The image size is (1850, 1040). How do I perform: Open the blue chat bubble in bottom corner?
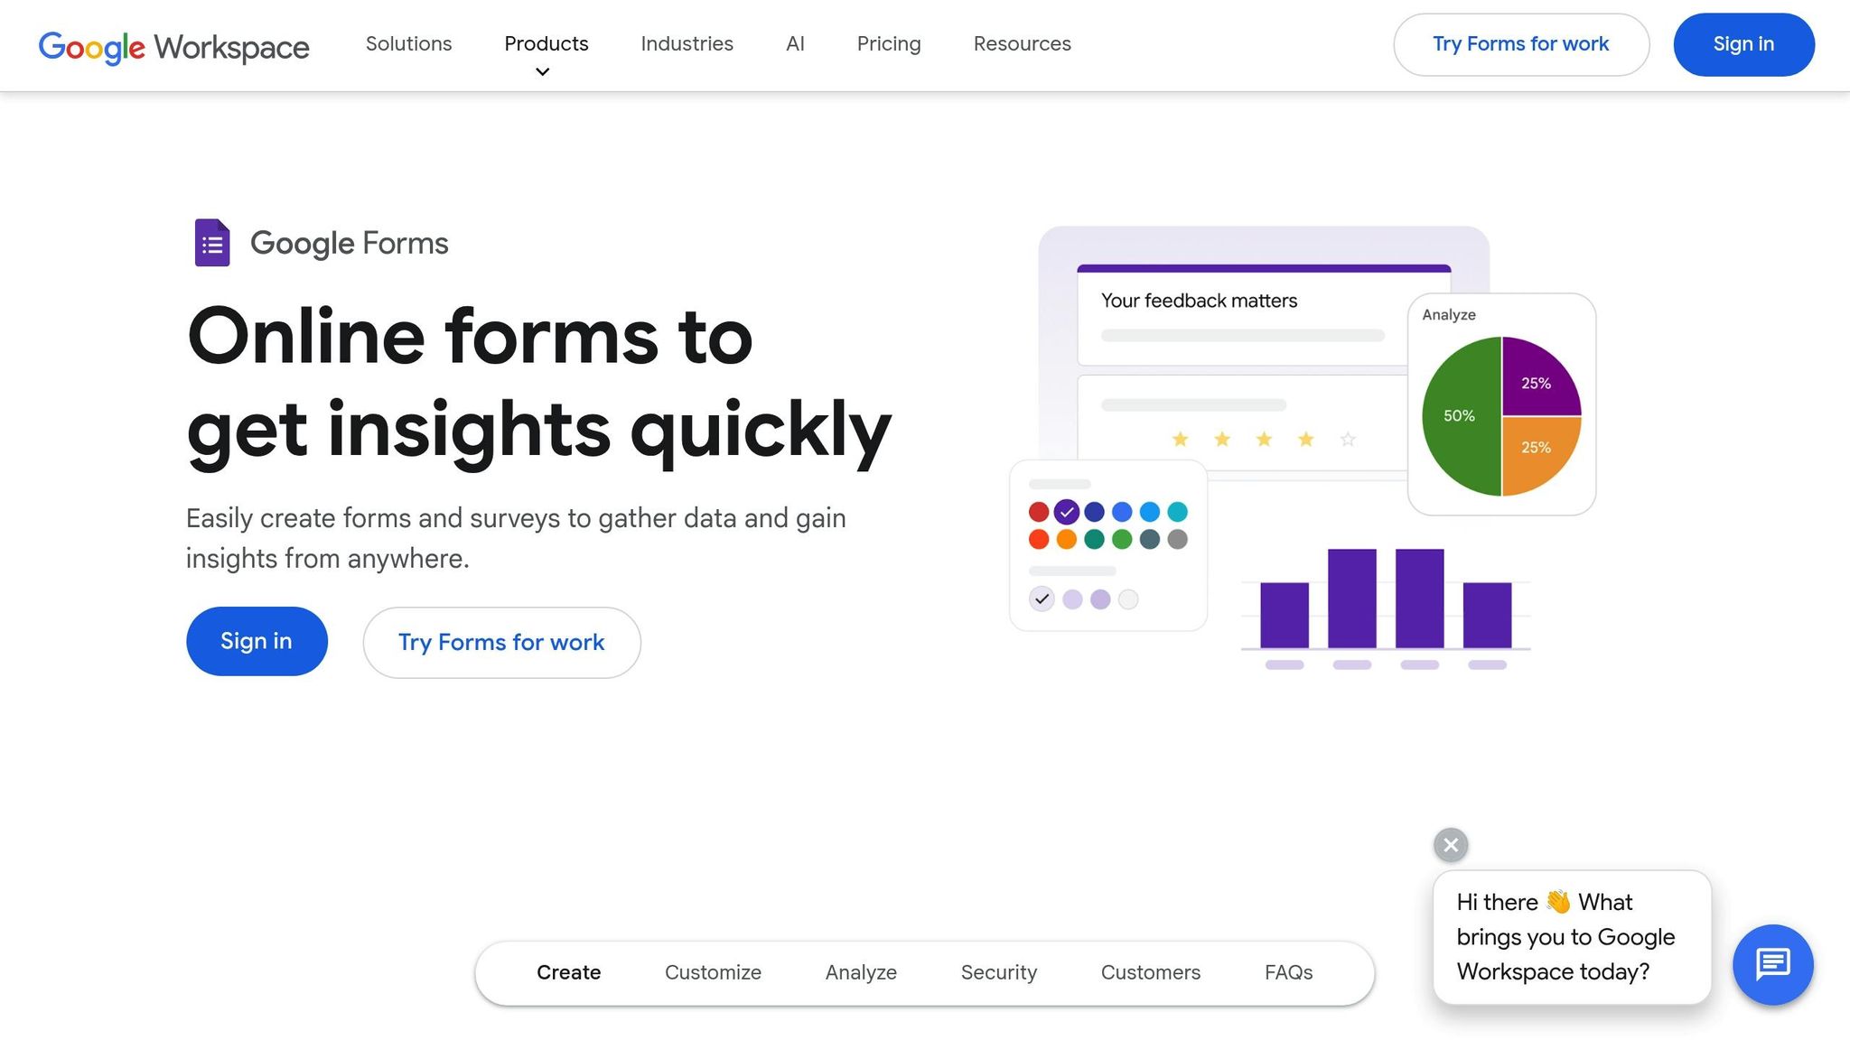pos(1772,964)
